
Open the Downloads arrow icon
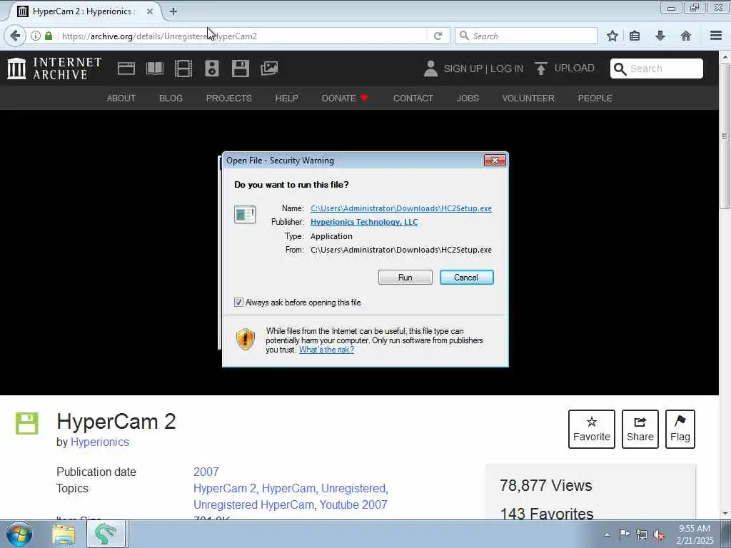pyautogui.click(x=660, y=36)
